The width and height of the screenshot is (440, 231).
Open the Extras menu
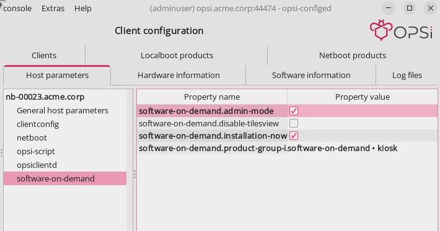click(x=53, y=9)
